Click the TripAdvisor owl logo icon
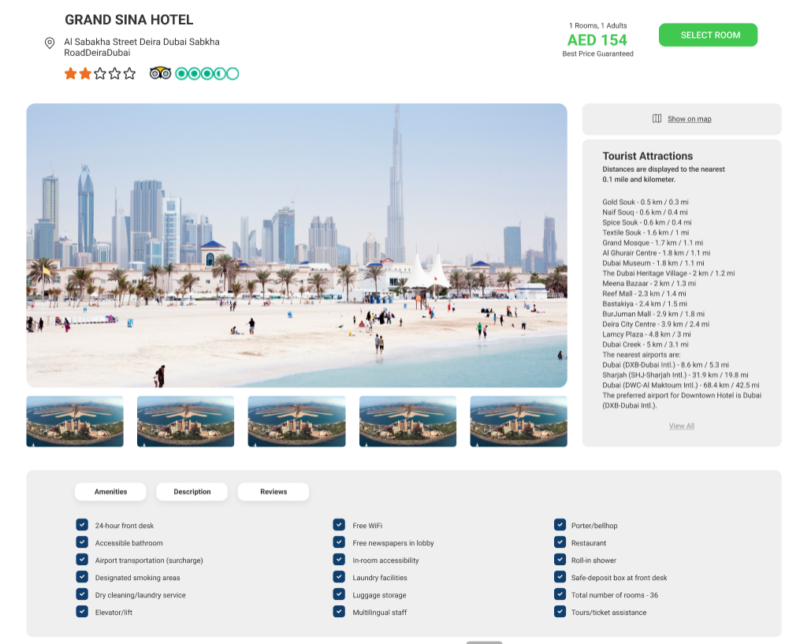Viewport: 800px width, 644px height. click(160, 73)
